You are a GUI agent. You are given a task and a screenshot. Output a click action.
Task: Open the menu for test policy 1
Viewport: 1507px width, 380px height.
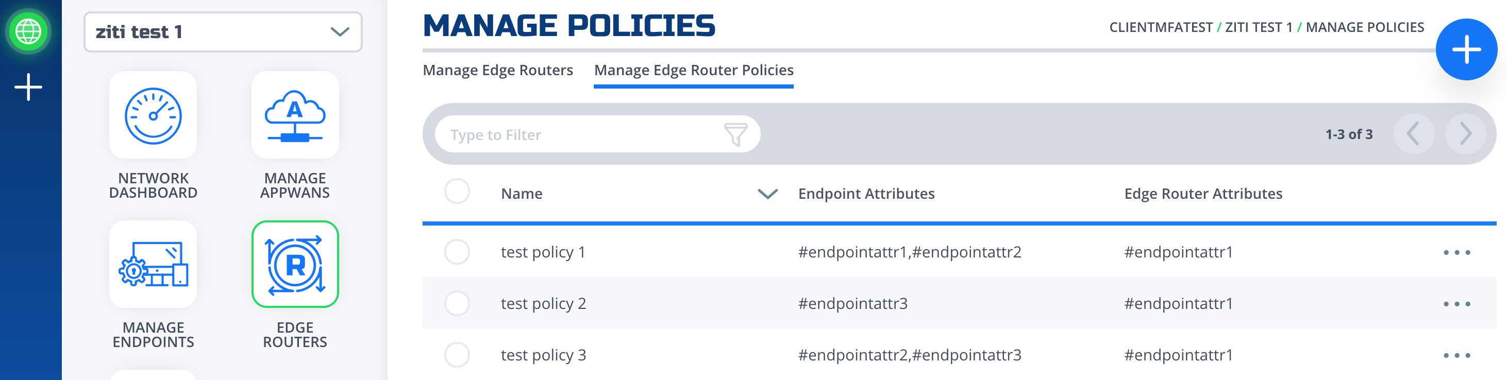pyautogui.click(x=1456, y=252)
